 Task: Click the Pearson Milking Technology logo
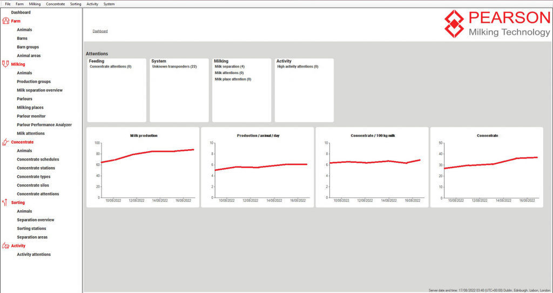tap(497, 24)
